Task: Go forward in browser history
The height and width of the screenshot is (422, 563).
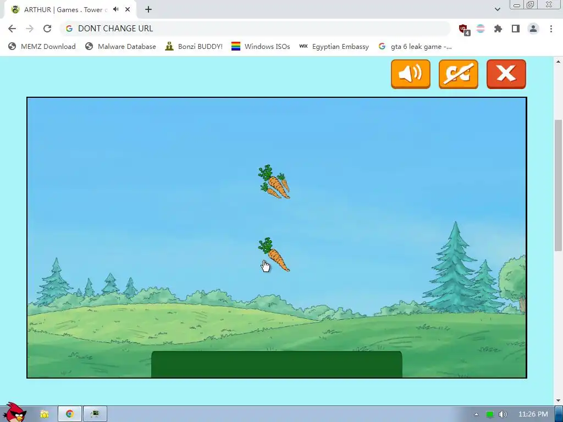Action: click(x=30, y=29)
